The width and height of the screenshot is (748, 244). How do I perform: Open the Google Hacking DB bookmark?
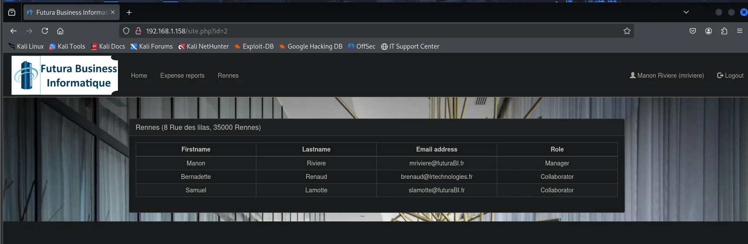[311, 46]
